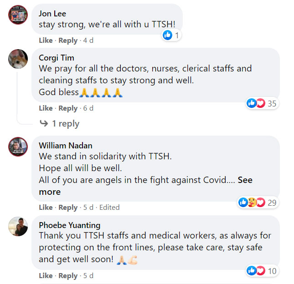The image size is (294, 284).
Task: Click the like reaction icon on Jon Lee's comment
Action: 167,35
